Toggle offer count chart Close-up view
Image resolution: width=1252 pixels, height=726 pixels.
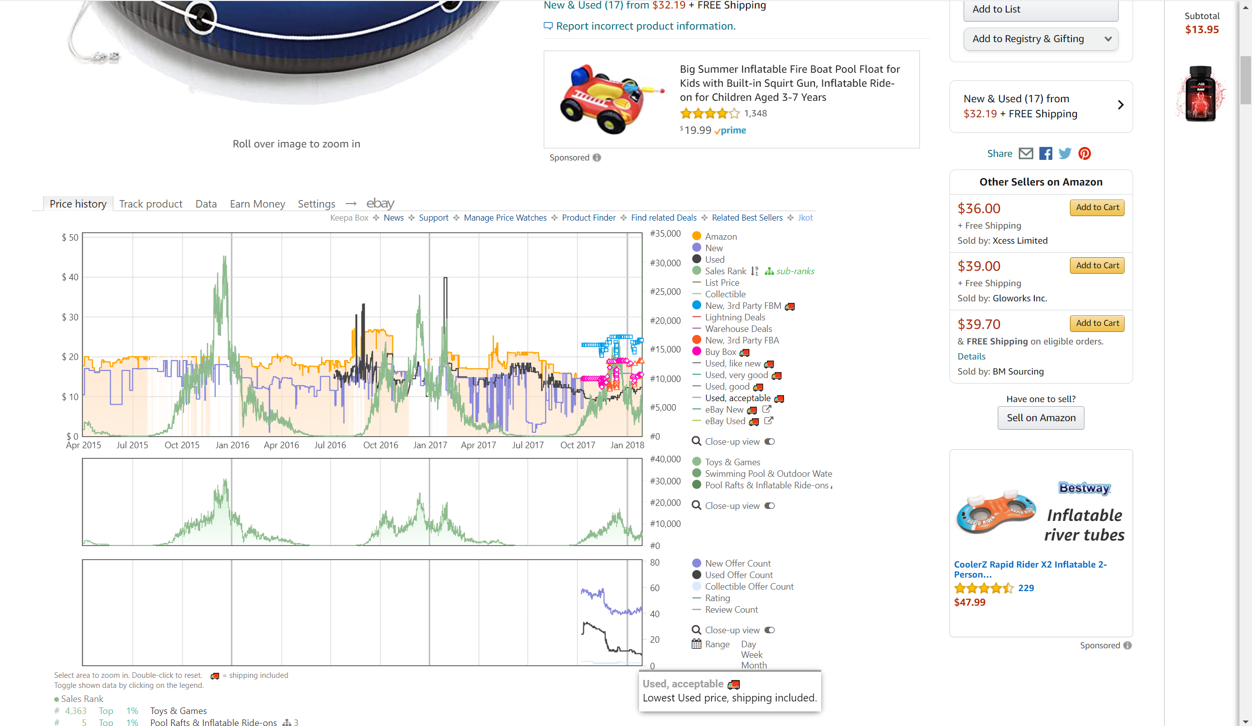coord(769,630)
